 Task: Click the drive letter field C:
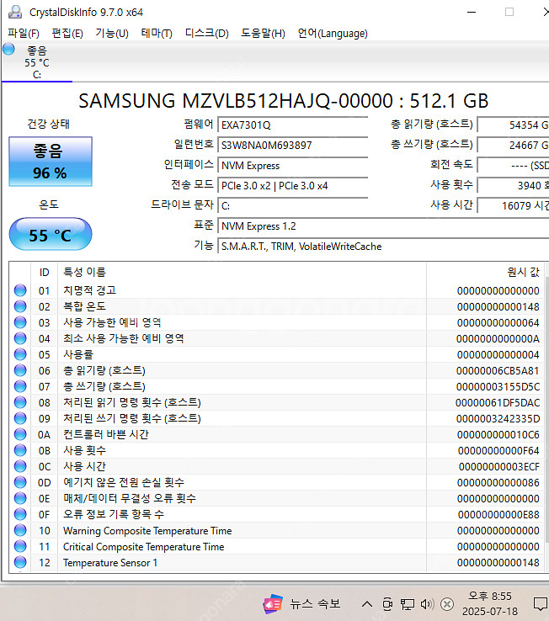pyautogui.click(x=292, y=206)
